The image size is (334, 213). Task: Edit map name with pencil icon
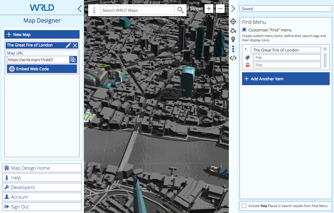68,45
